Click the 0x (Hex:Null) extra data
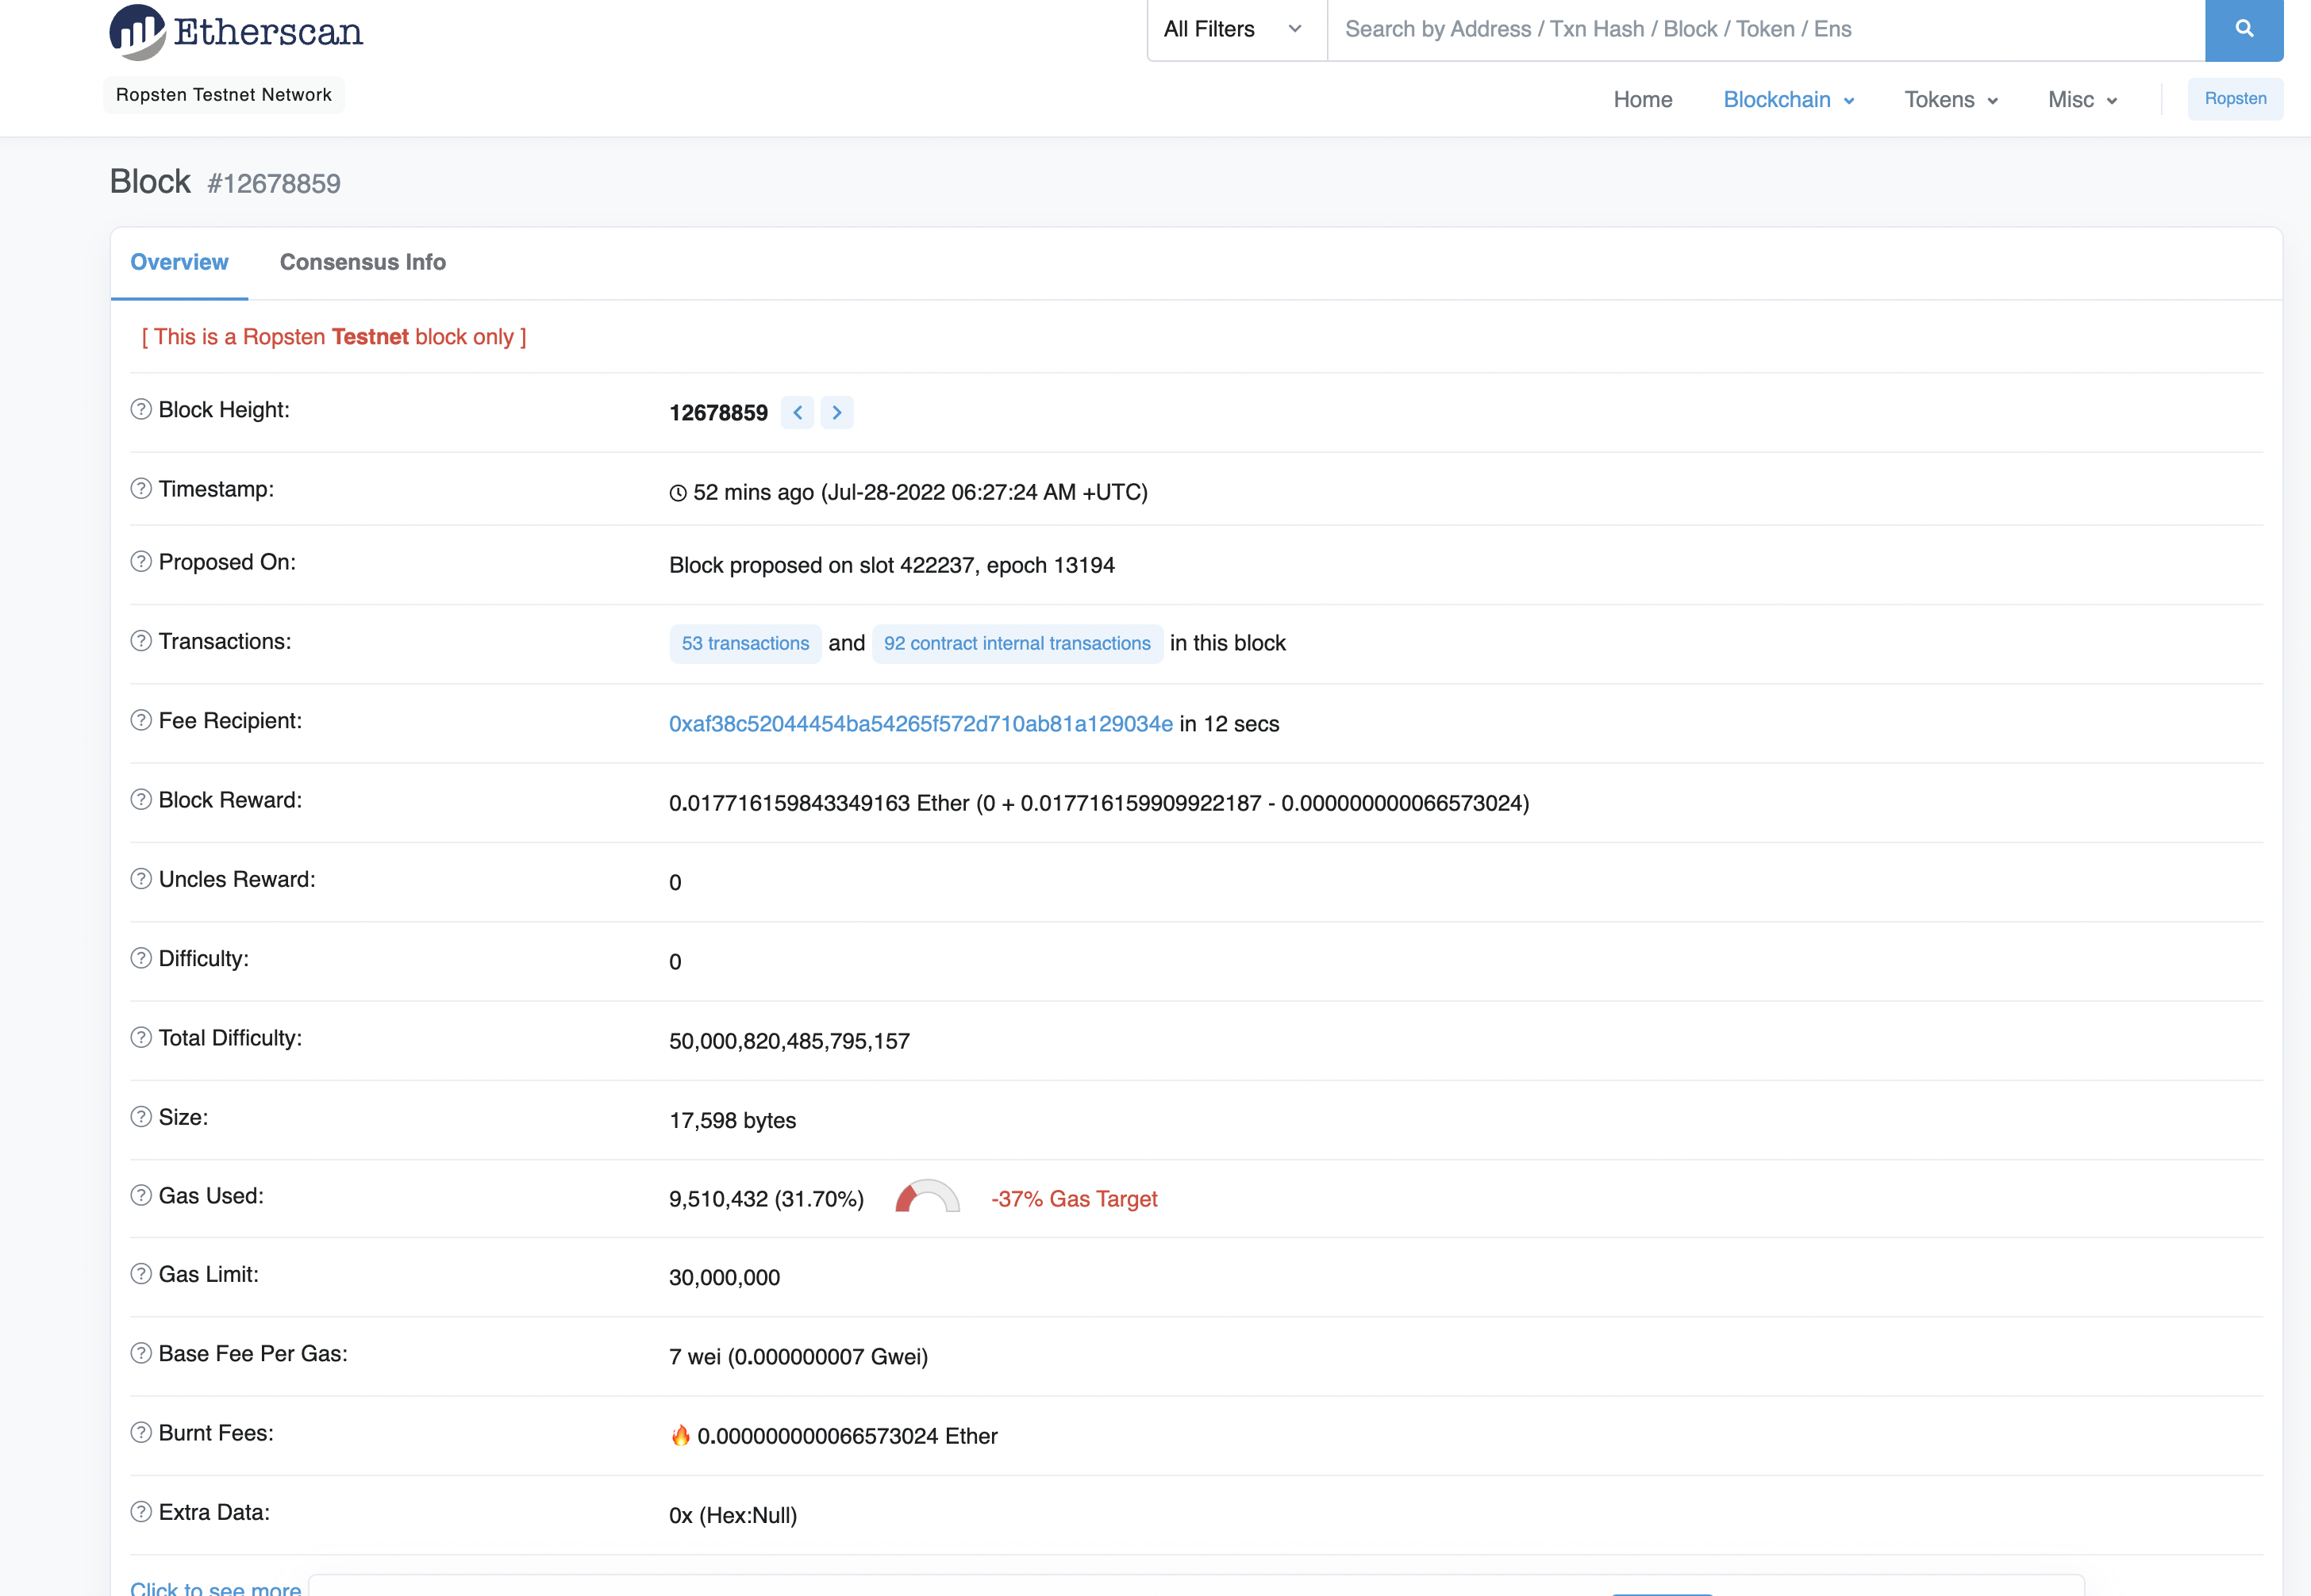The width and height of the screenshot is (2311, 1596). point(733,1515)
